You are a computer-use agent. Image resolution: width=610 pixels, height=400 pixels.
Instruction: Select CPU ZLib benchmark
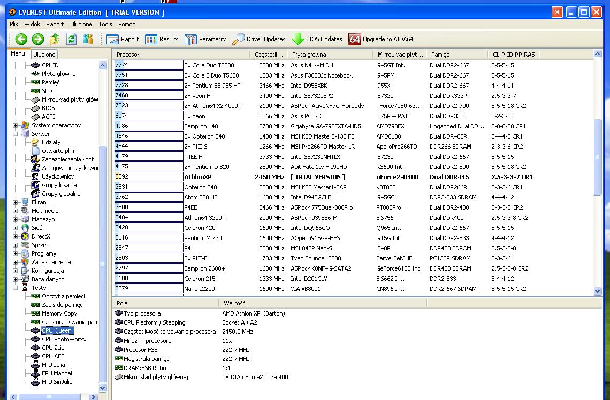53,348
